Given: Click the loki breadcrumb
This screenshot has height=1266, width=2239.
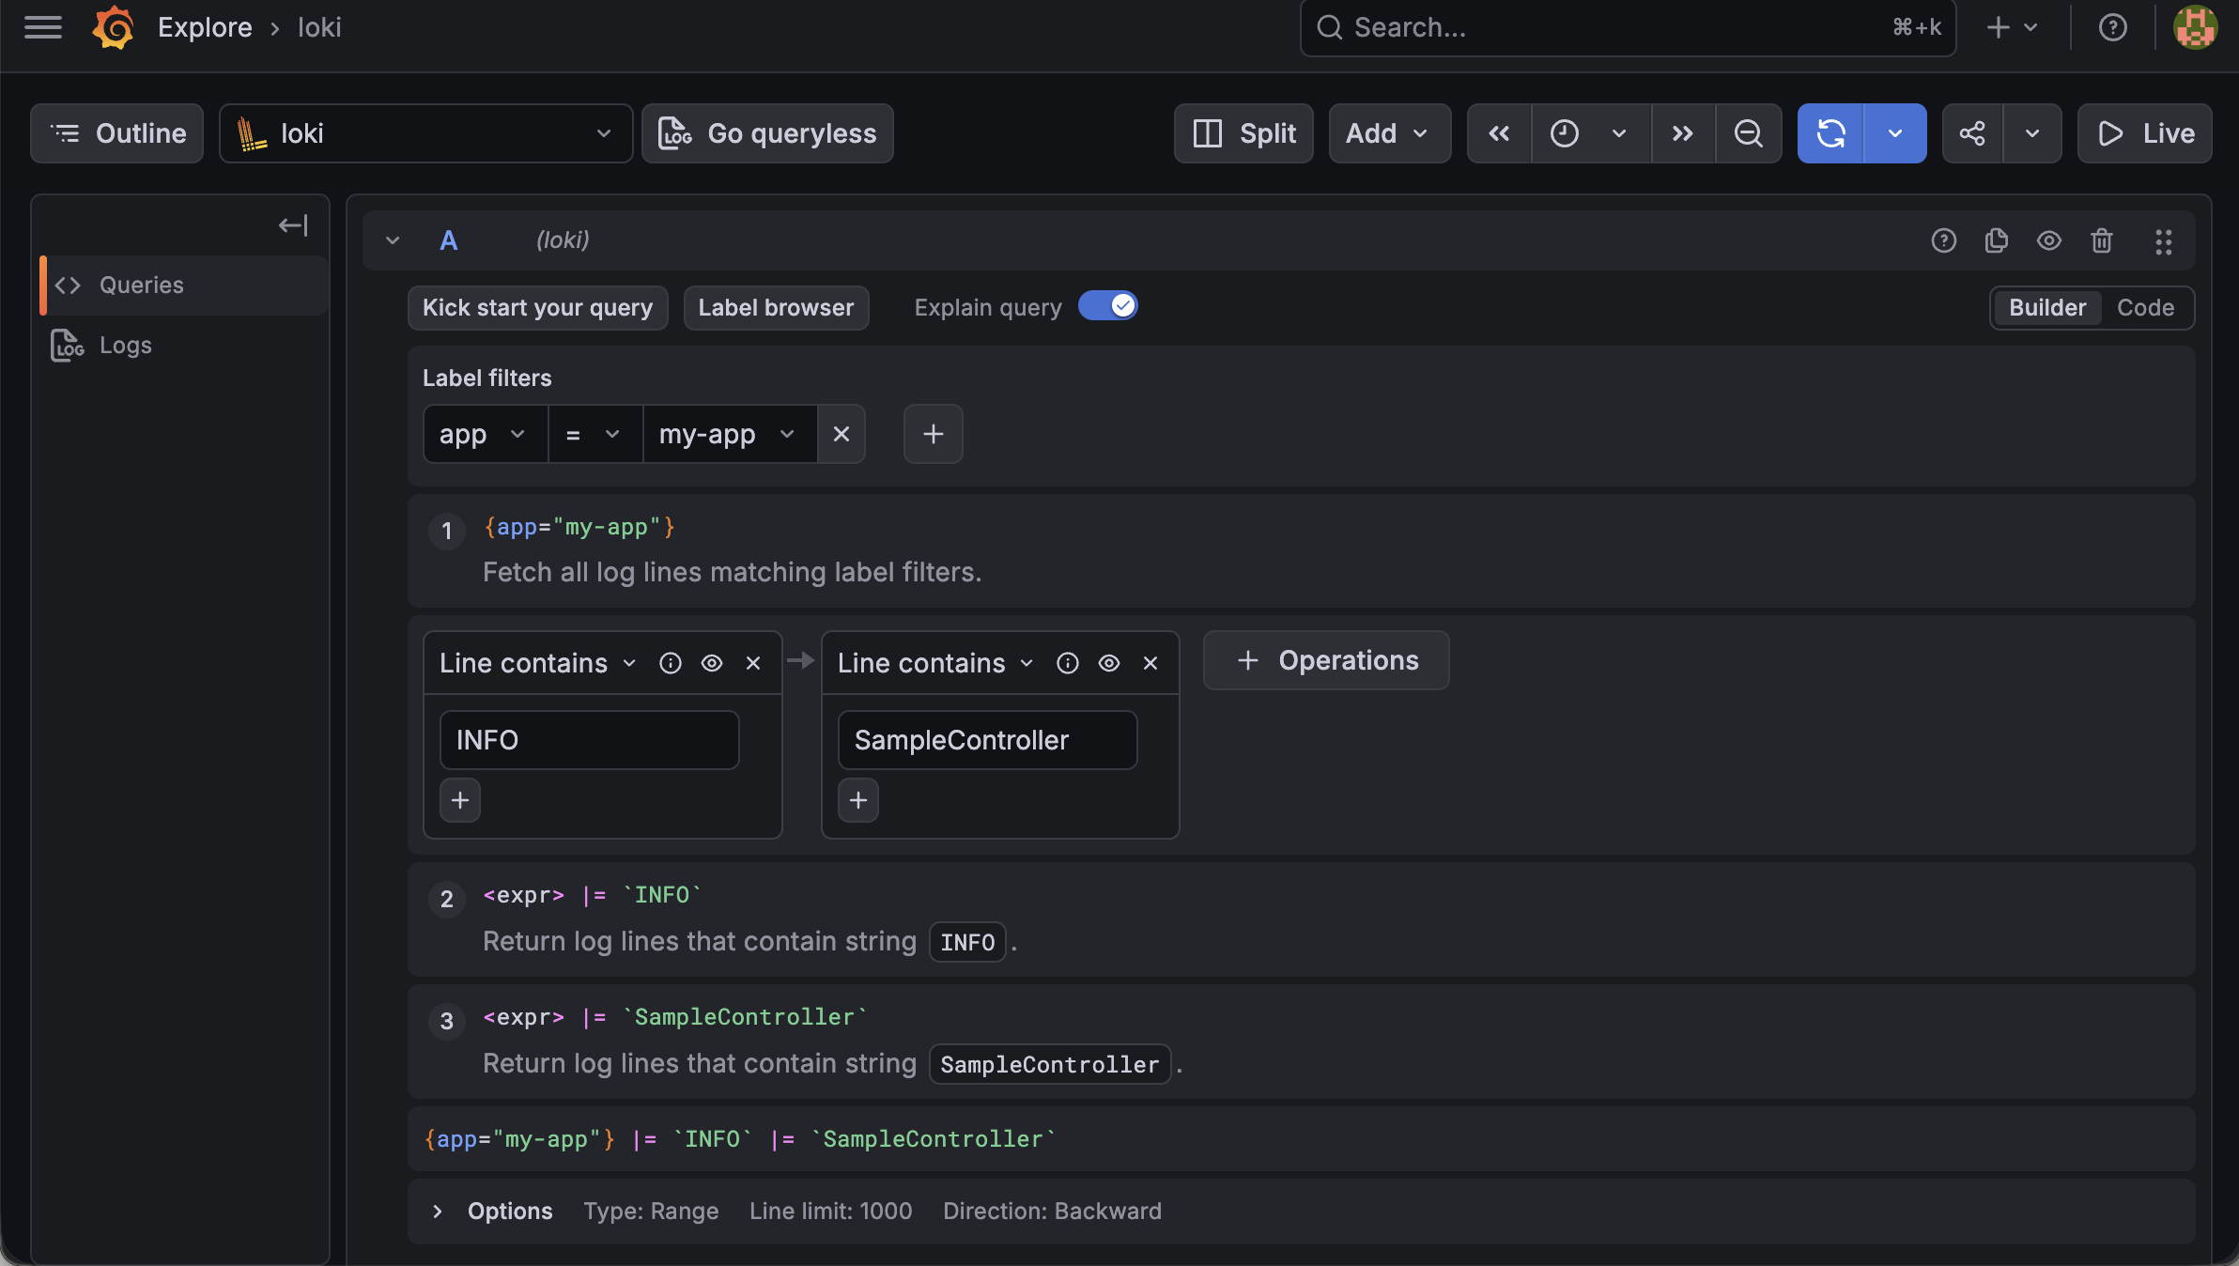Looking at the screenshot, I should pyautogui.click(x=319, y=27).
